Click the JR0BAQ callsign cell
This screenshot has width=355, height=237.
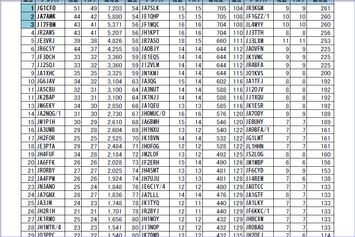(255, 228)
